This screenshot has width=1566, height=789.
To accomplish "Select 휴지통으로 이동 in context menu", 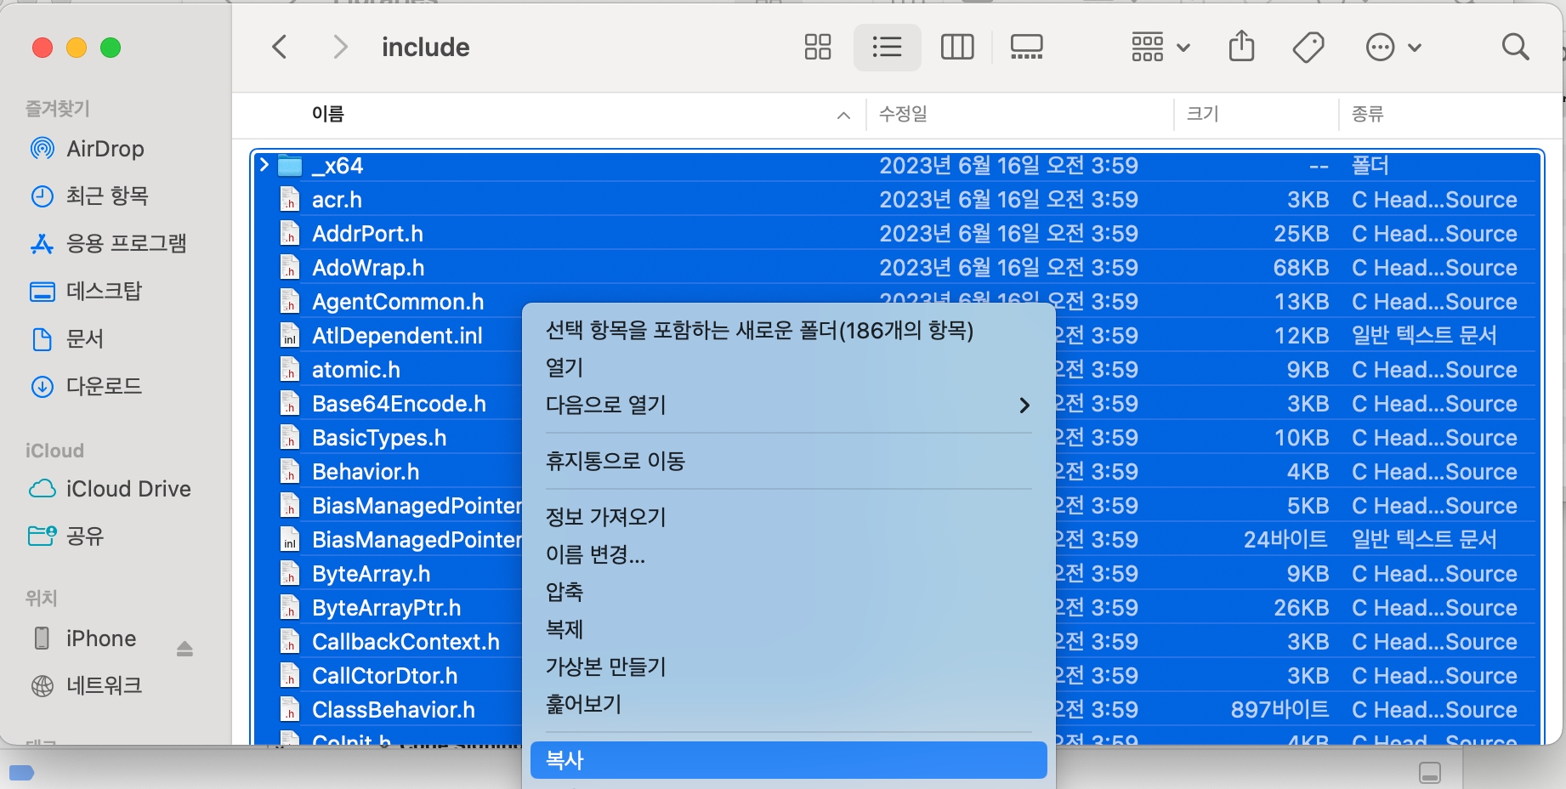I will click(616, 461).
